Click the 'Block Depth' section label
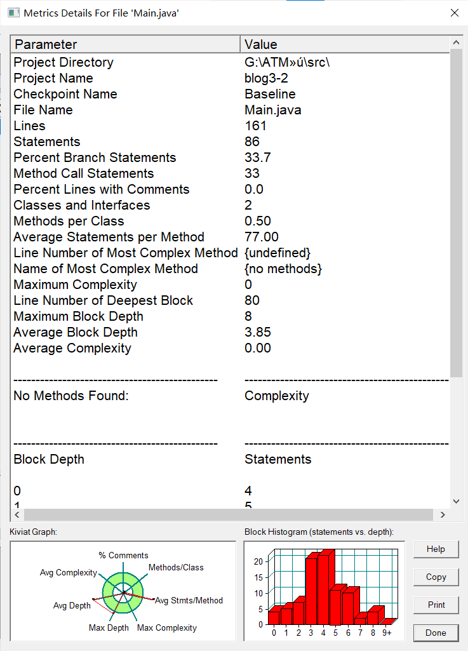The width and height of the screenshot is (468, 651). (x=49, y=459)
